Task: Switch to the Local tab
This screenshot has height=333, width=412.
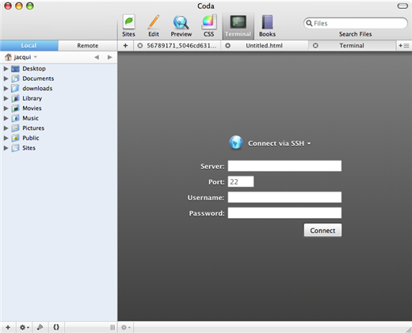Action: tap(29, 45)
